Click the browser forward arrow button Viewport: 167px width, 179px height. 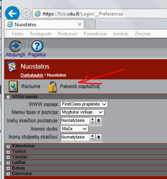26,13
